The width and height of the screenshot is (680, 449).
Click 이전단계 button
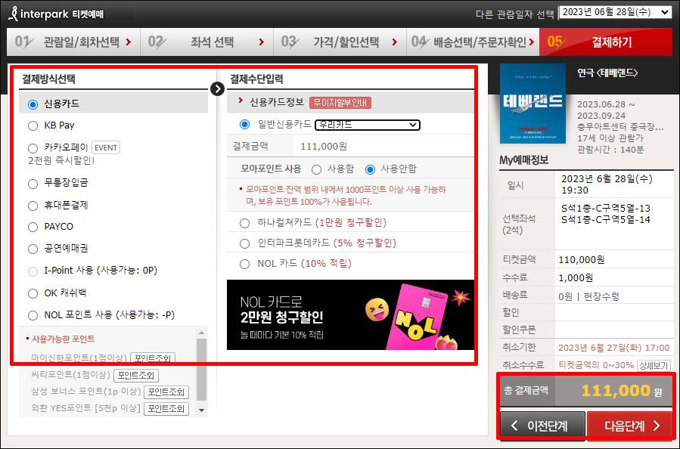pos(542,426)
